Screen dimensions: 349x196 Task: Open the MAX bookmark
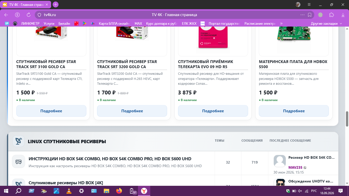click(138, 23)
